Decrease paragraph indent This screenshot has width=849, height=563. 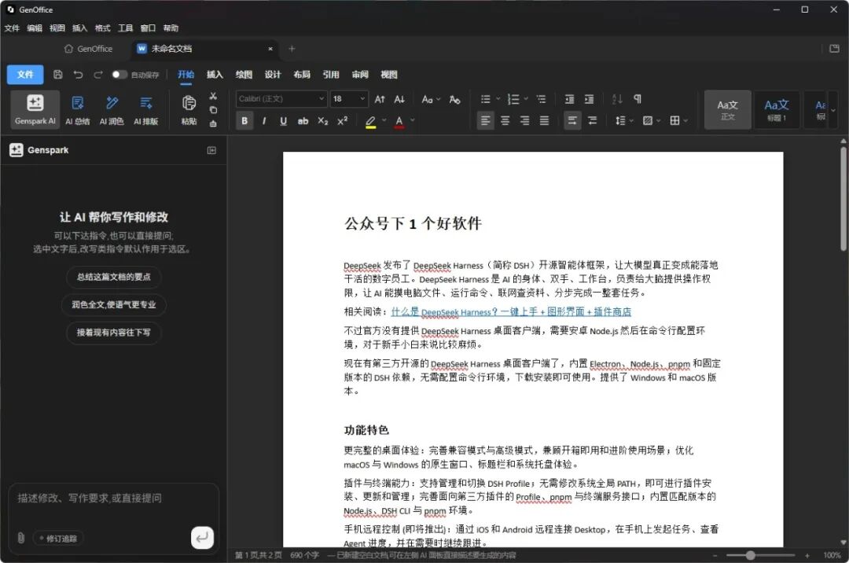pyautogui.click(x=570, y=99)
